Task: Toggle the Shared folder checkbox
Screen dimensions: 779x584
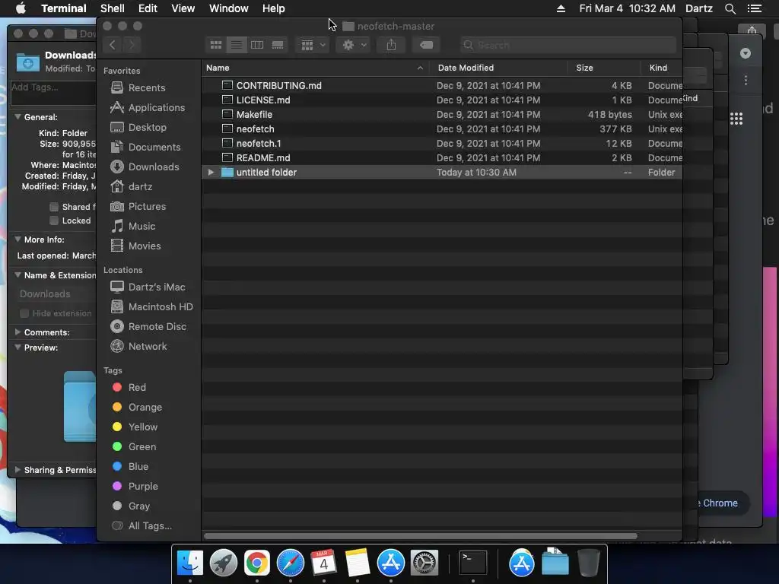Action: point(54,207)
